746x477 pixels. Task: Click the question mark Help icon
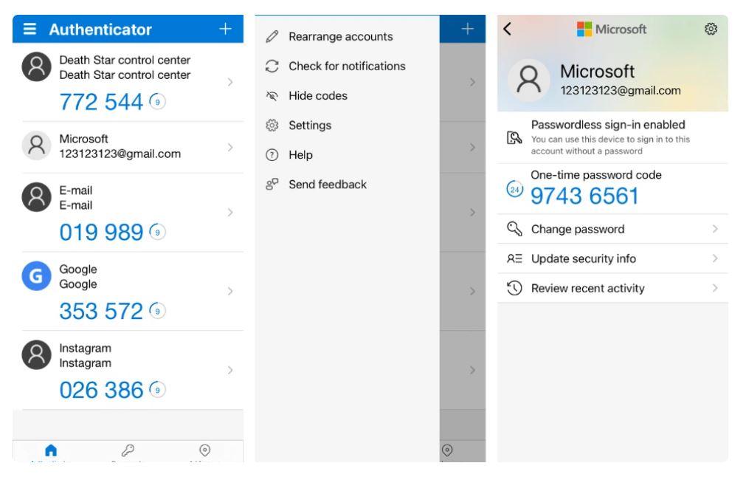tap(272, 155)
